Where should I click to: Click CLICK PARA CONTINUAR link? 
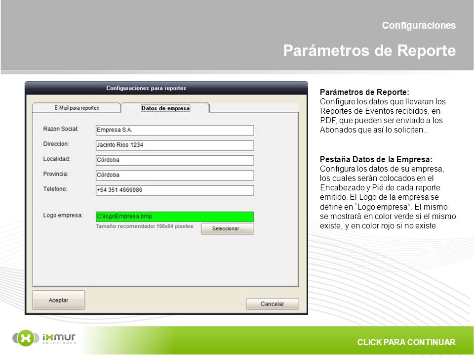pyautogui.click(x=406, y=342)
